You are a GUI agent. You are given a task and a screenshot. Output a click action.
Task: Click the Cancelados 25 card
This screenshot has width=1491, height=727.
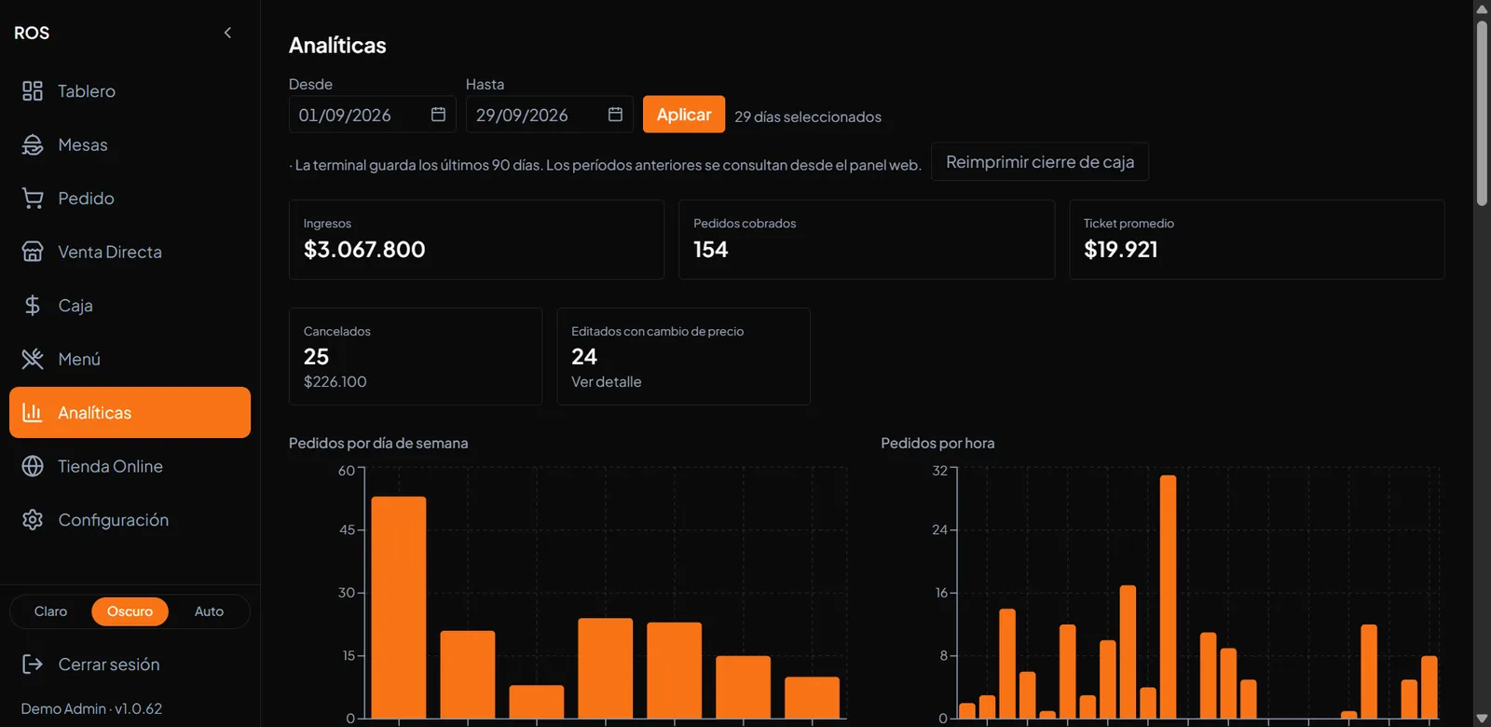[x=416, y=357]
